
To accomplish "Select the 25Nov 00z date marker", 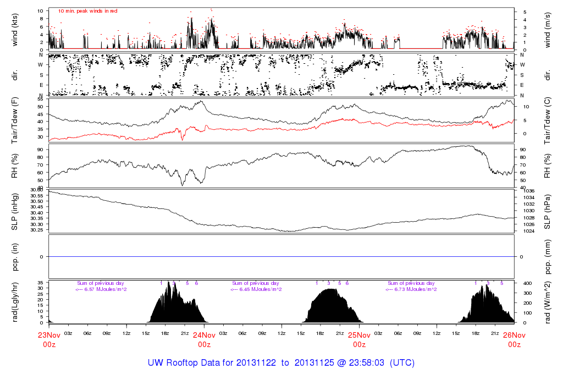I will coord(359,339).
